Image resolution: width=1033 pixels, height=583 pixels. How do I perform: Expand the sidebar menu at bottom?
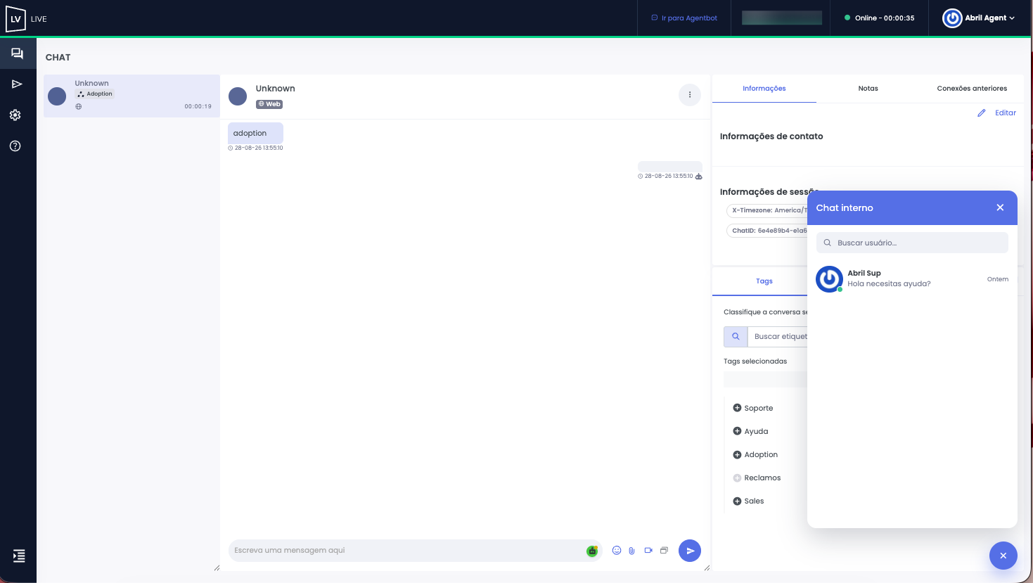[19, 556]
